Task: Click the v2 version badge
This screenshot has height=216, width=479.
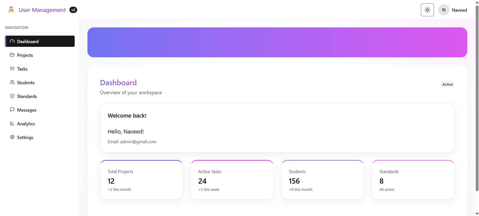Action: pyautogui.click(x=73, y=10)
